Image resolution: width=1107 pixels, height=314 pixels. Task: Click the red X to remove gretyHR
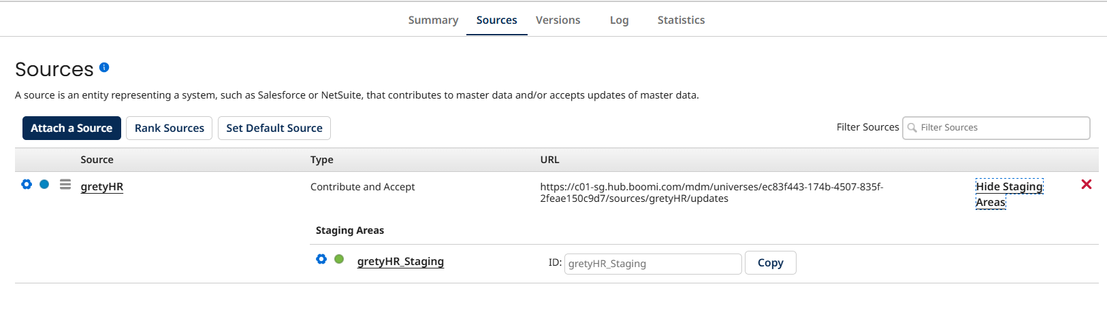[1087, 184]
